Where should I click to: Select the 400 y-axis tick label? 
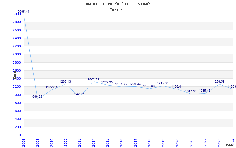[x=18, y=119]
